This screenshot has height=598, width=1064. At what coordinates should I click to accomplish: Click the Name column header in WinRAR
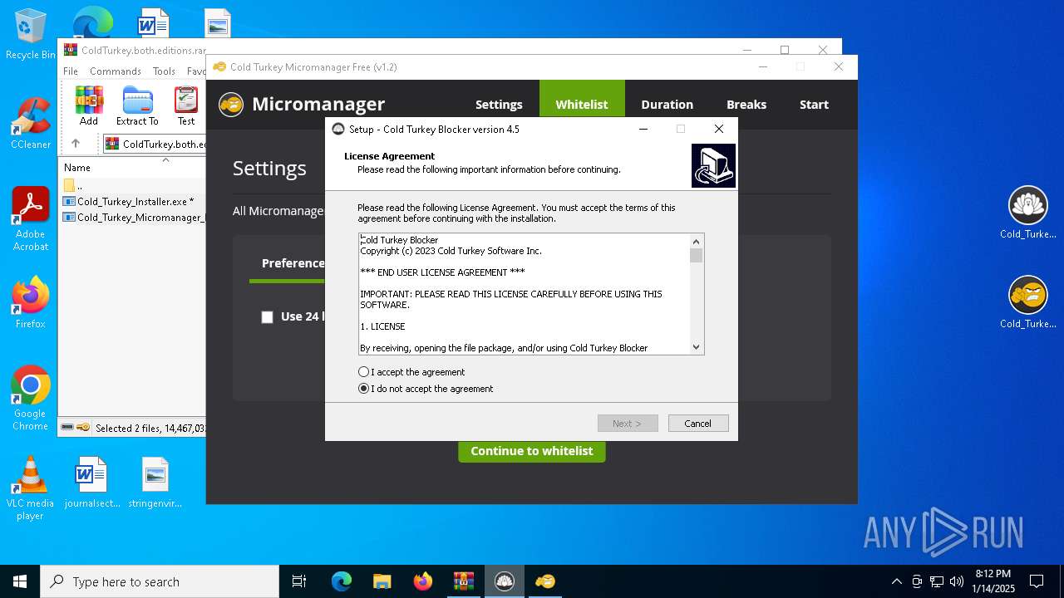coord(77,167)
